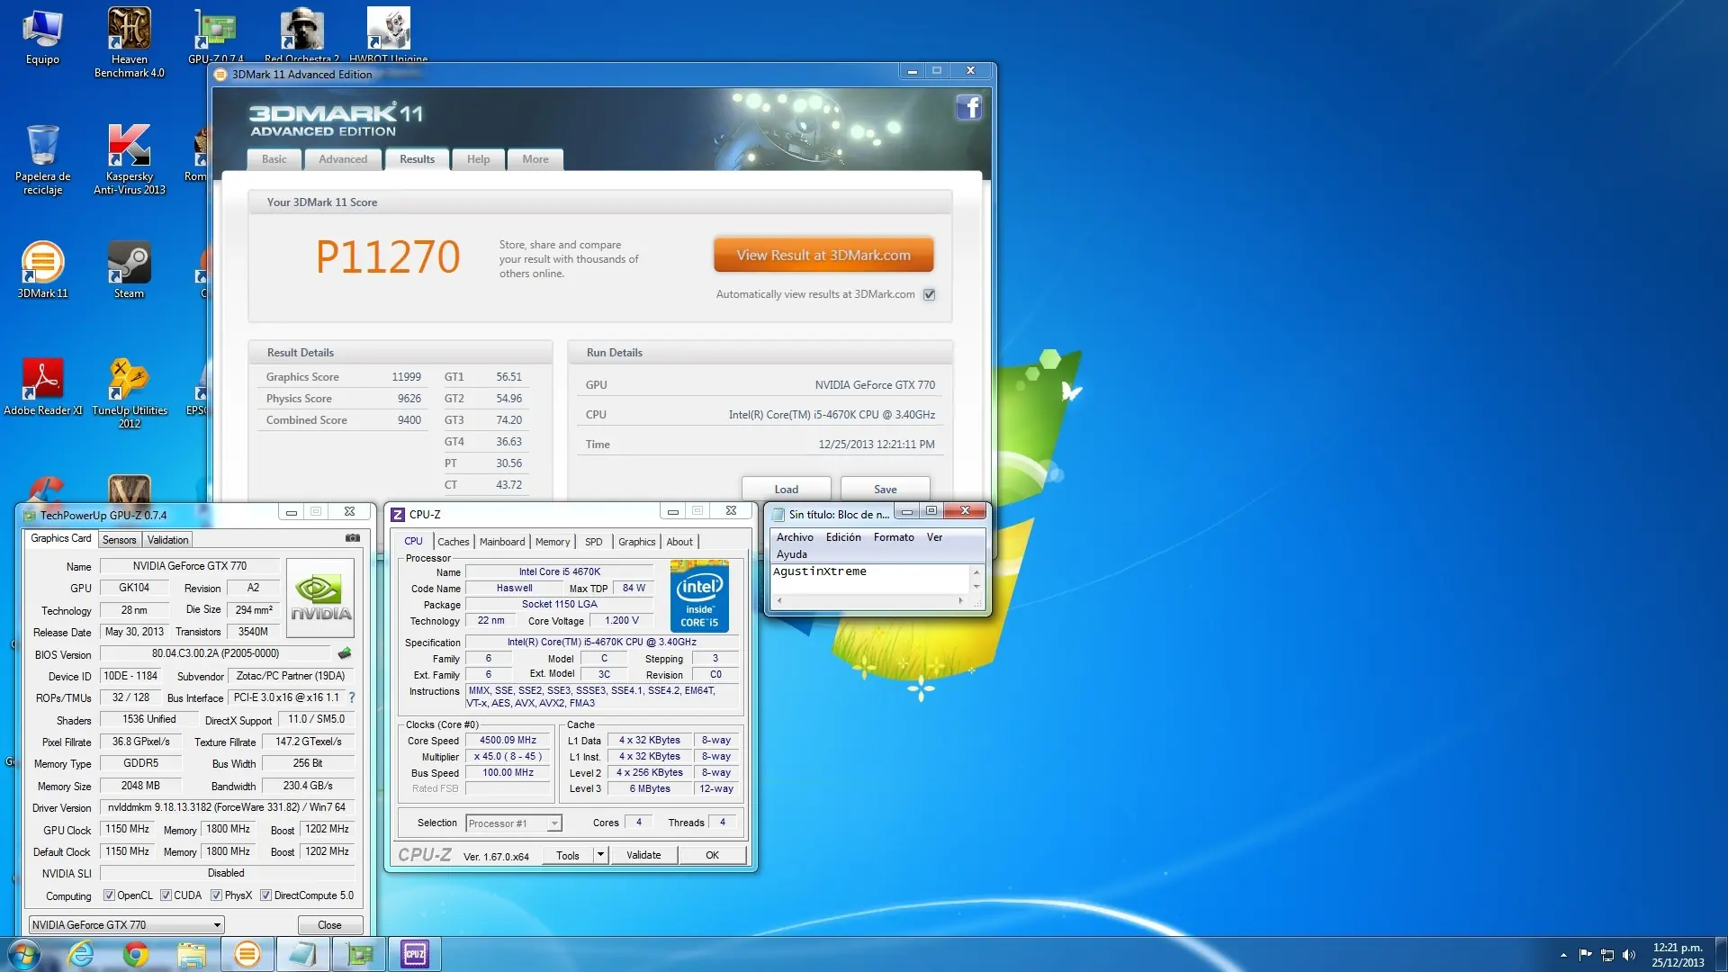Click the Close button in GPU-Z

tap(330, 924)
